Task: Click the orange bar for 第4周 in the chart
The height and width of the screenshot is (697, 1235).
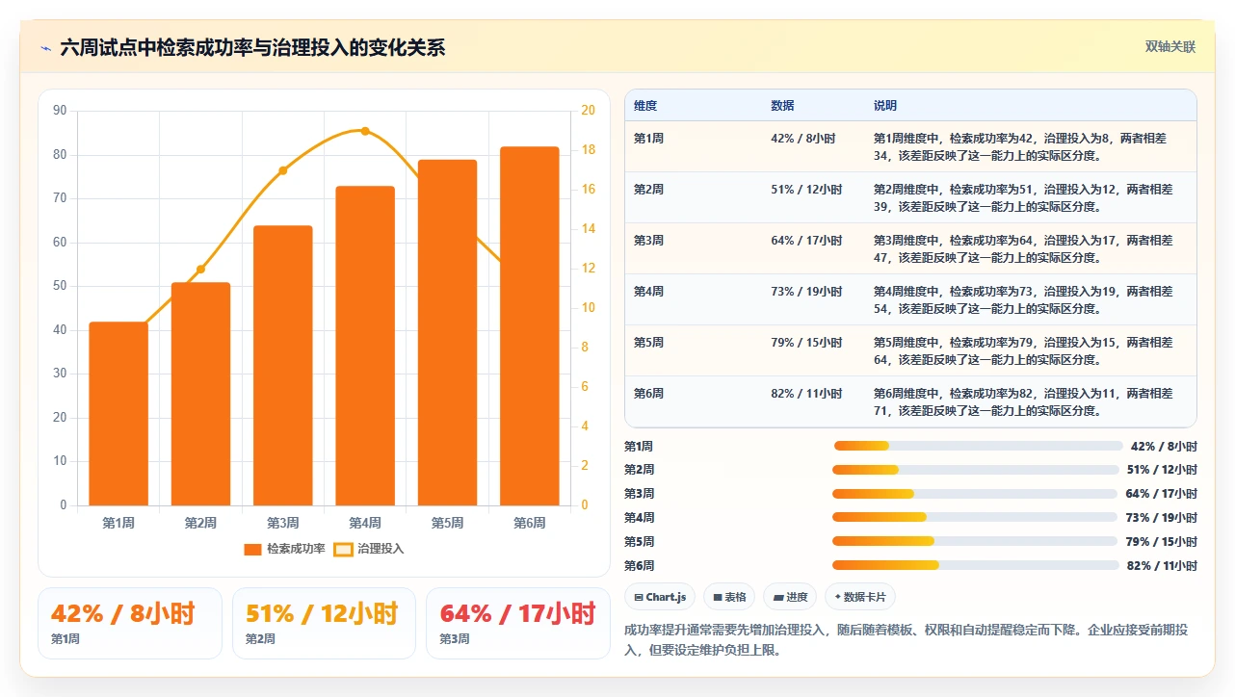Action: tap(365, 346)
